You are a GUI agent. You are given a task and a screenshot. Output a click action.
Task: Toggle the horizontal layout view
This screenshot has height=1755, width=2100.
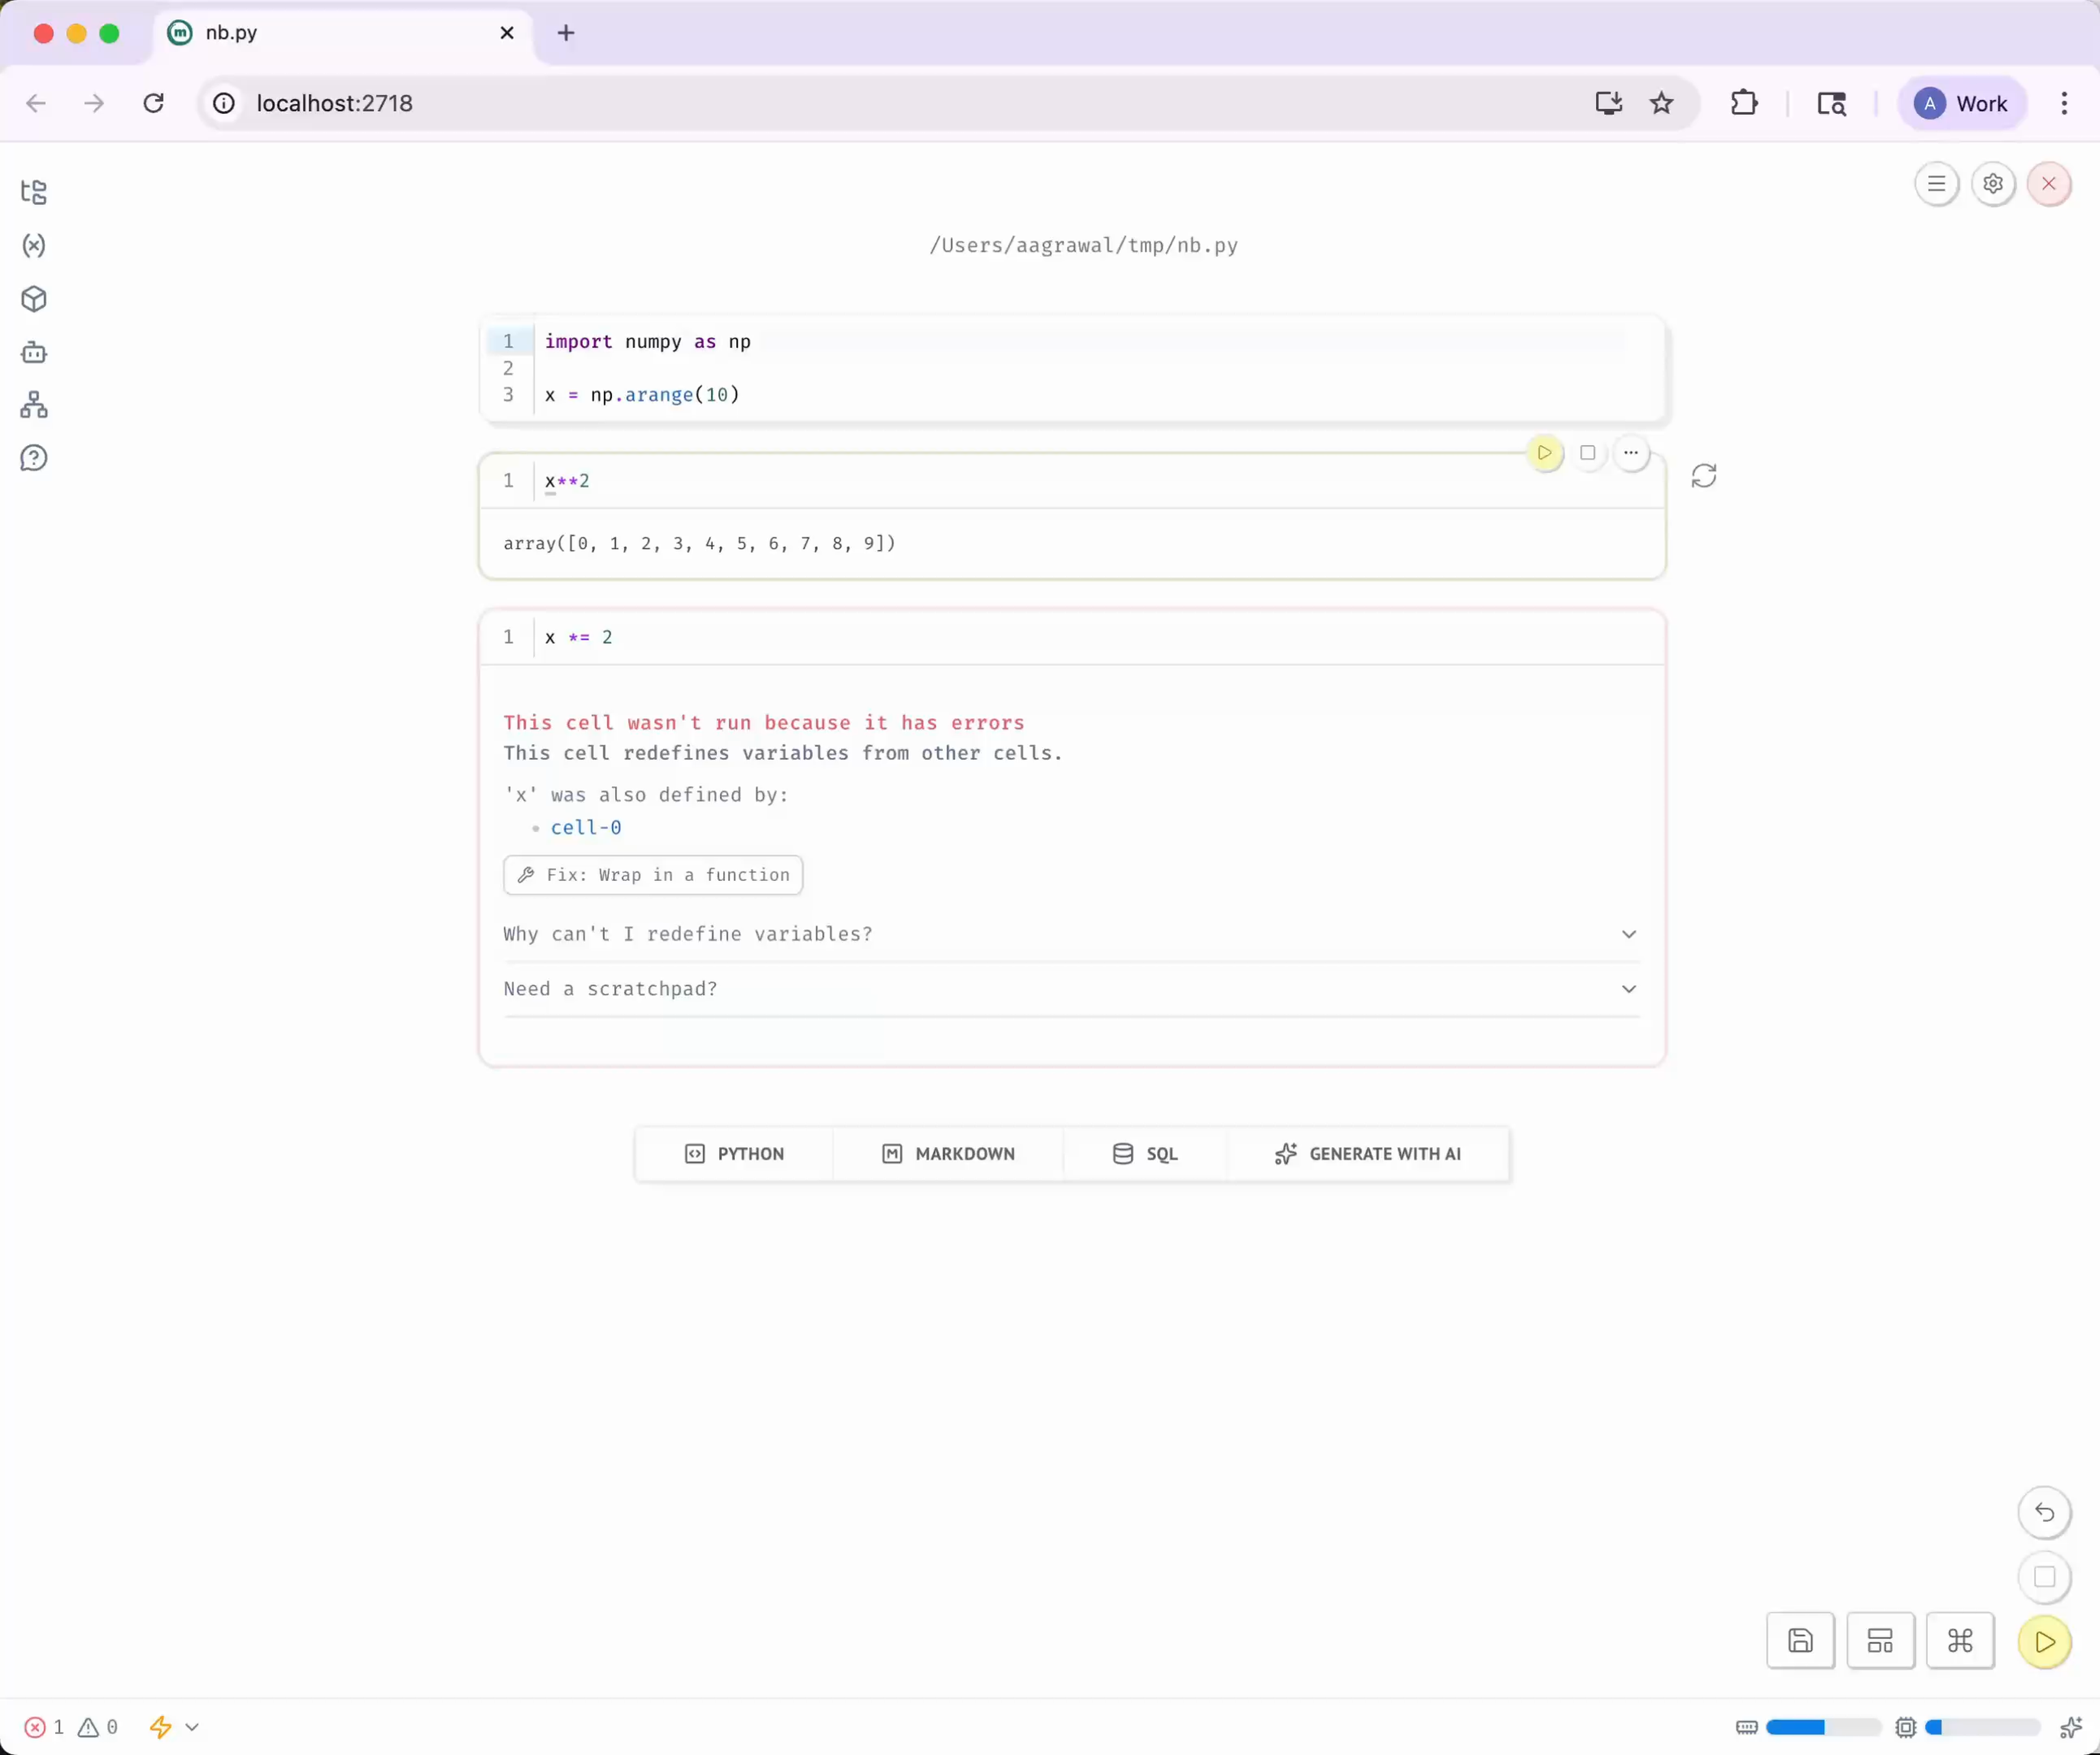[x=1880, y=1640]
